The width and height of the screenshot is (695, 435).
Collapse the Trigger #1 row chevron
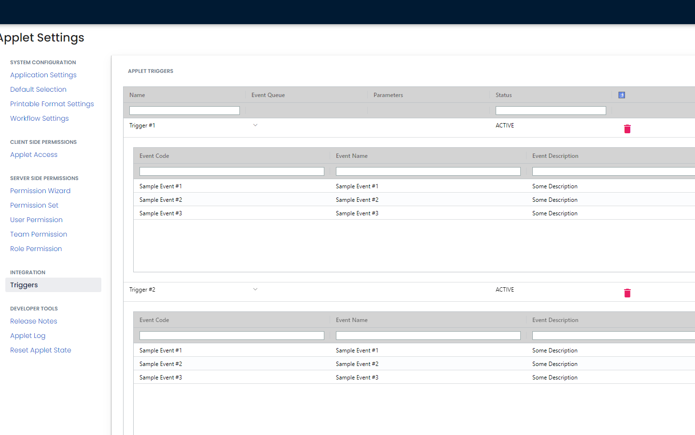click(x=255, y=126)
